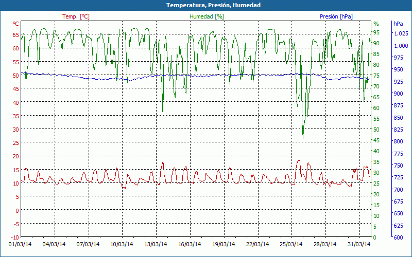This screenshot has width=412, height=257.
Task: Click the blue pressure axis value 650
Action: (398, 213)
